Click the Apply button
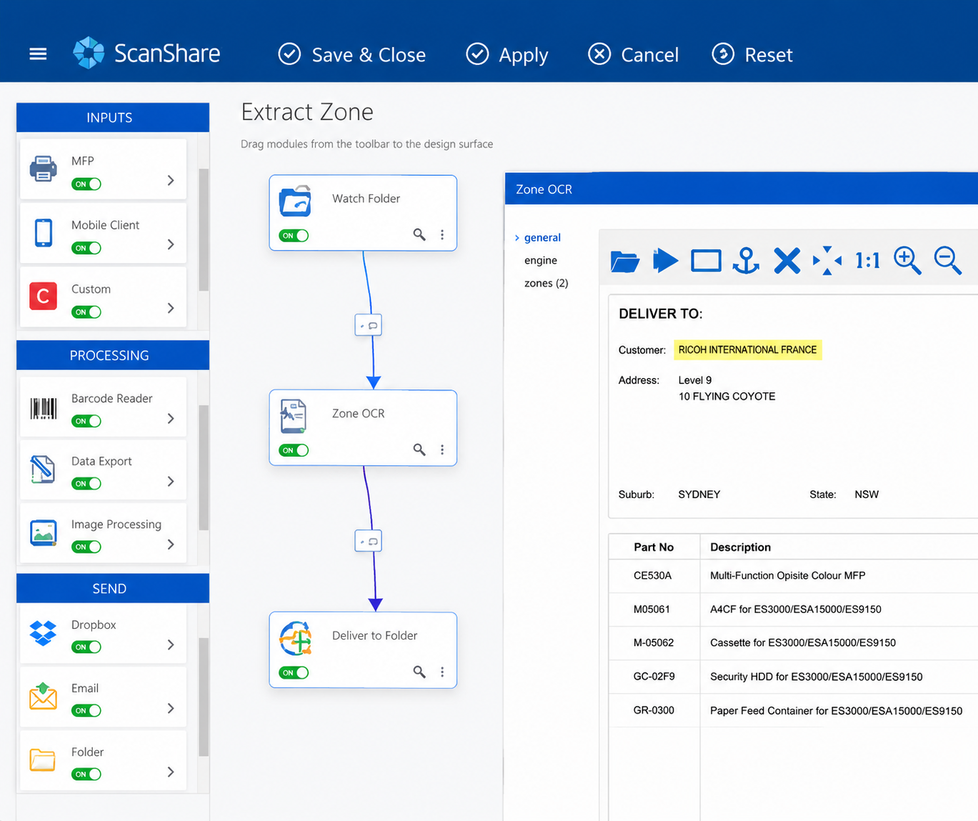Screen dimensions: 978x821 point(507,54)
